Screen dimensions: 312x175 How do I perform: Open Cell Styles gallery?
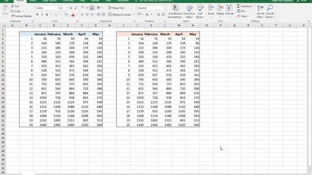(x=200, y=12)
